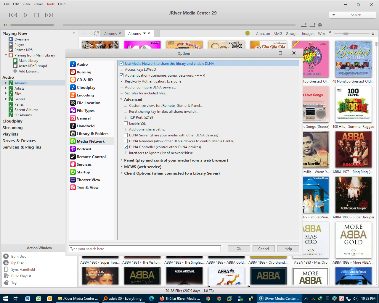Open Remote Control options category
The height and width of the screenshot is (303, 379).
tap(91, 157)
